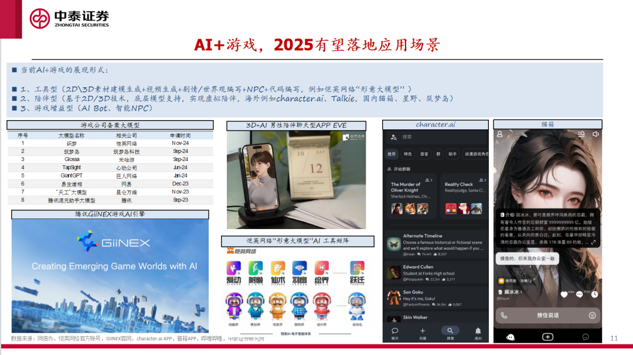Click the orange 场景师 robot mascot

point(277,306)
